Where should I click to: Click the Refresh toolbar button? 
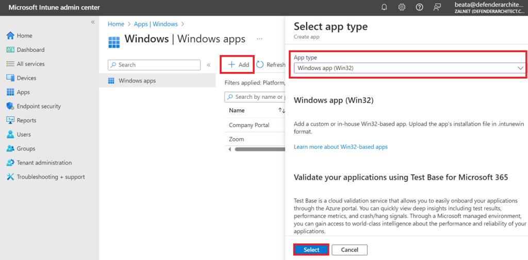[270, 64]
